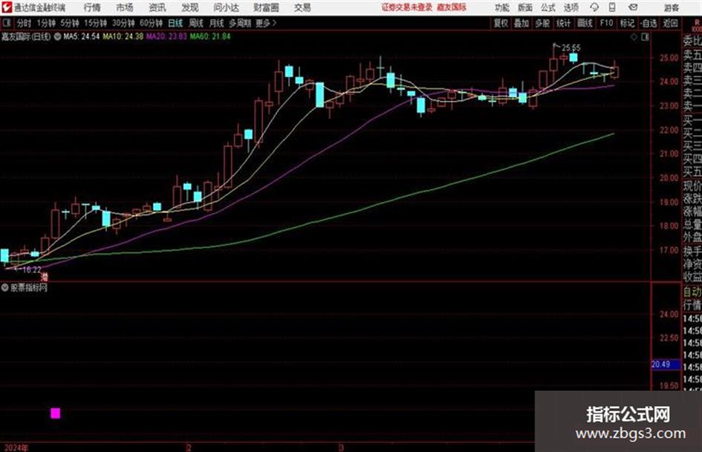Open the 资讯 menu
This screenshot has height=452, width=702.
tap(157, 7)
